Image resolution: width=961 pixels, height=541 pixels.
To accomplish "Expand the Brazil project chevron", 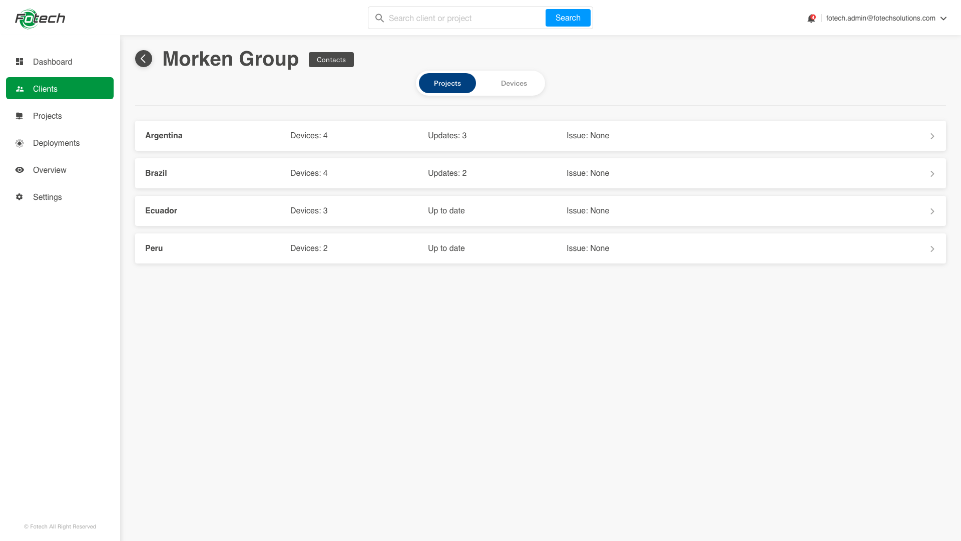I will [932, 174].
